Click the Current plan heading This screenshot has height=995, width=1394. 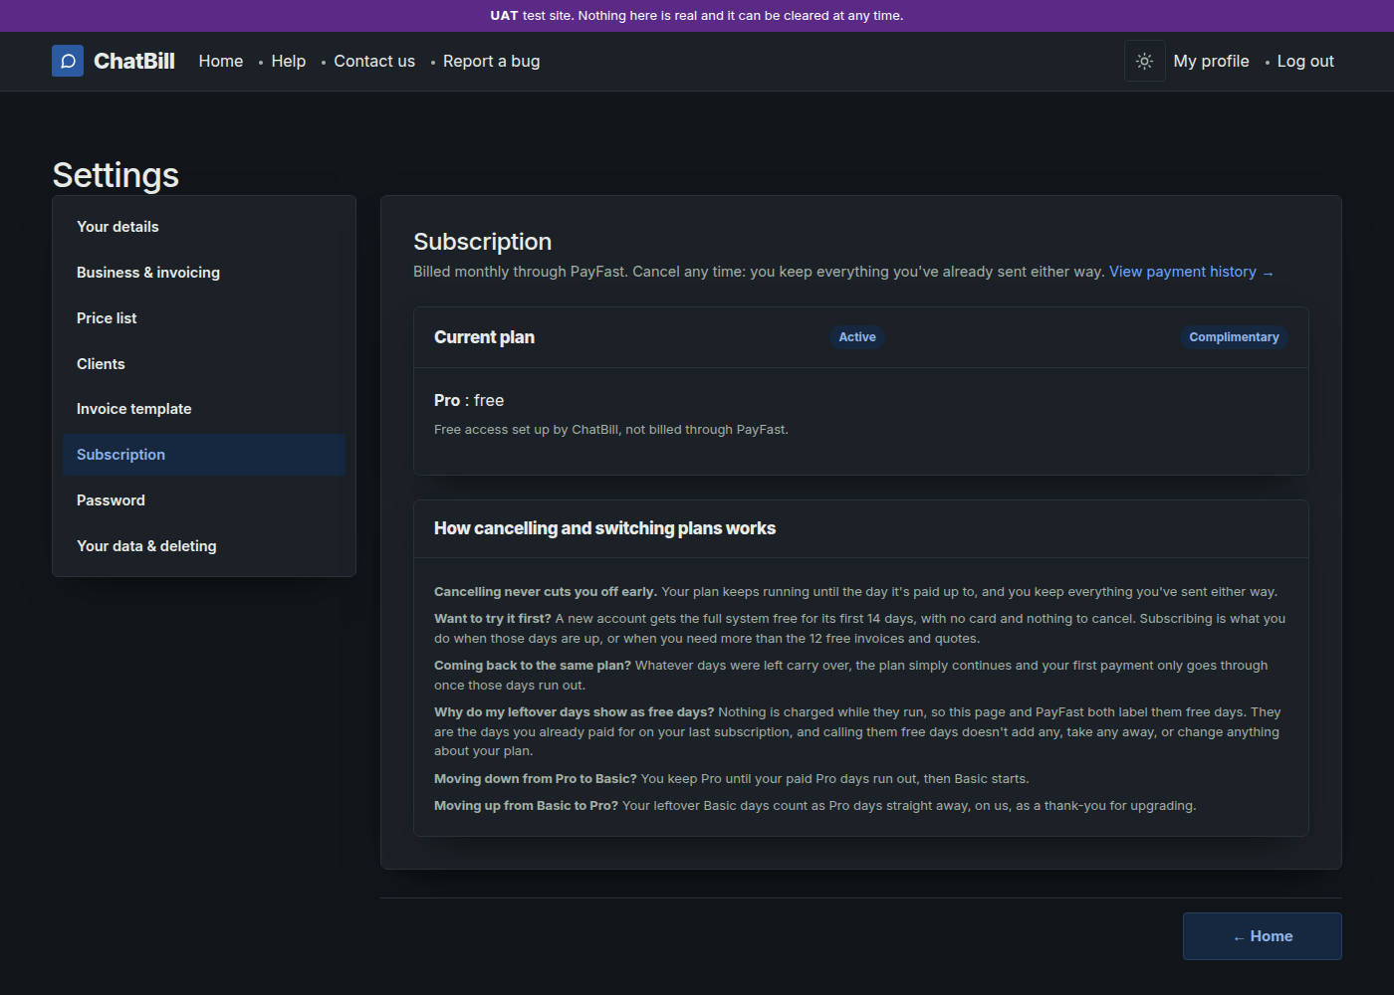484,337
